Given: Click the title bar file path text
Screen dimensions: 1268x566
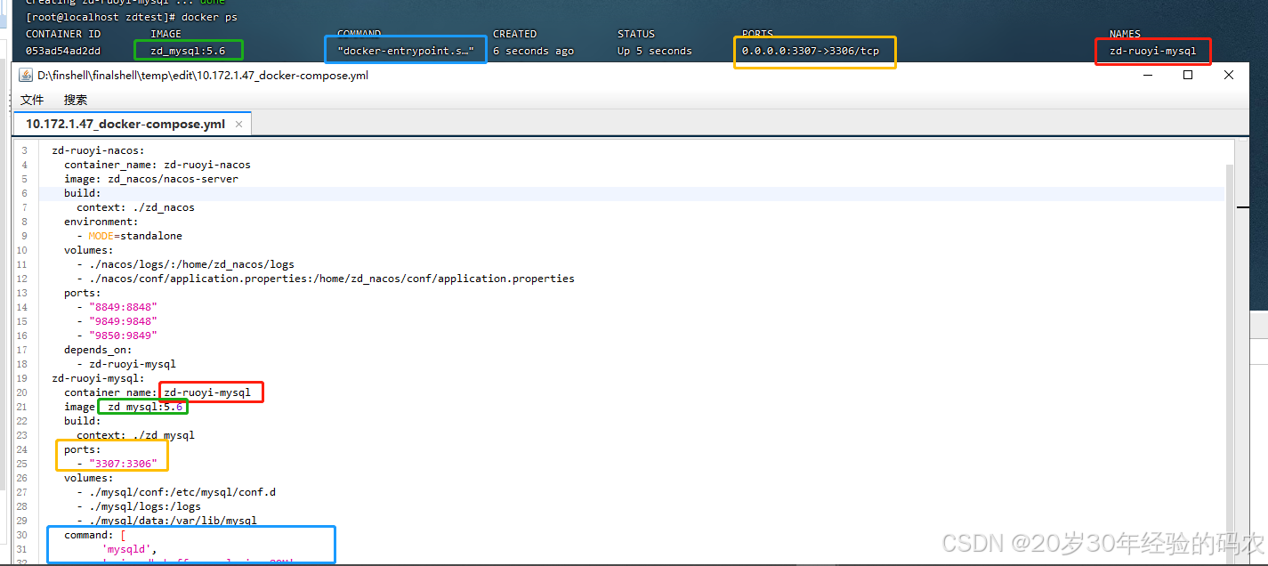Looking at the screenshot, I should tap(203, 76).
